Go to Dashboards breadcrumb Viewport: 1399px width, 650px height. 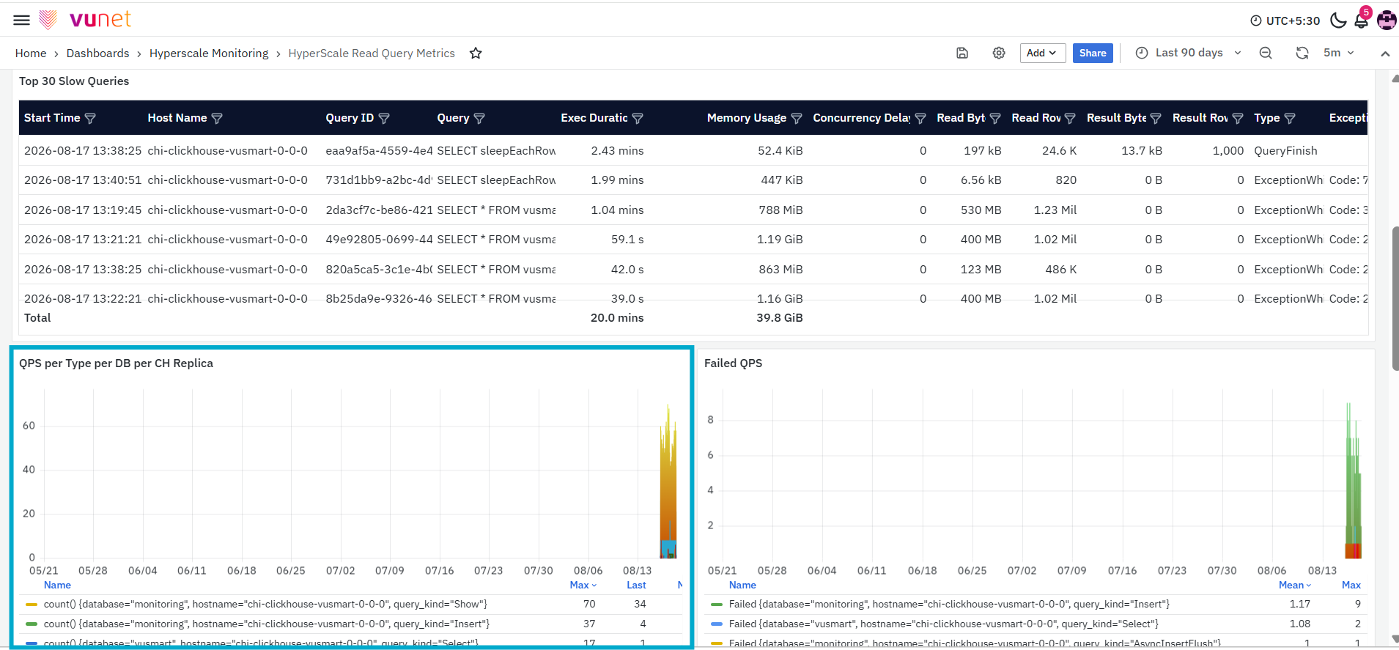tap(97, 53)
